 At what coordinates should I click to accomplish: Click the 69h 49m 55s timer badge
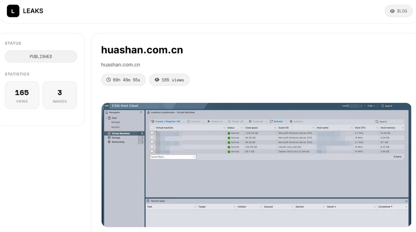coord(123,80)
